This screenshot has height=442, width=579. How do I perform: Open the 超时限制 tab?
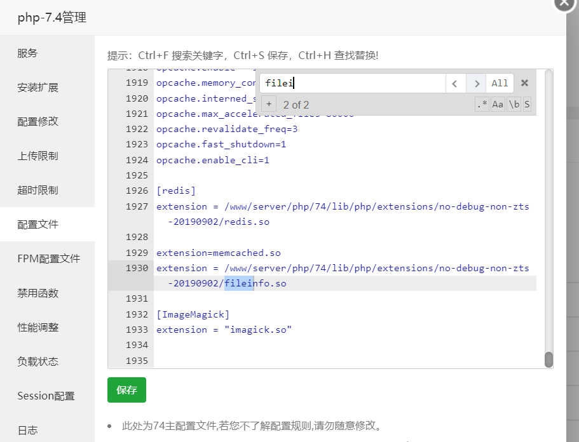coord(47,190)
